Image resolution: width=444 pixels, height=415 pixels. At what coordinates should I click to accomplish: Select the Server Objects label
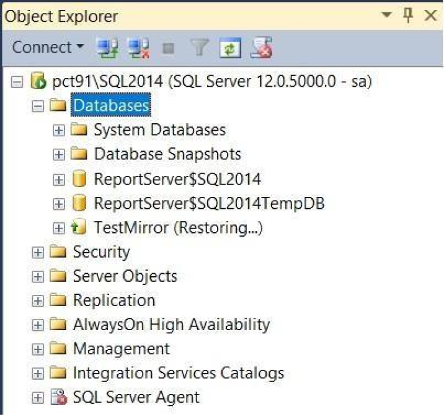125,276
